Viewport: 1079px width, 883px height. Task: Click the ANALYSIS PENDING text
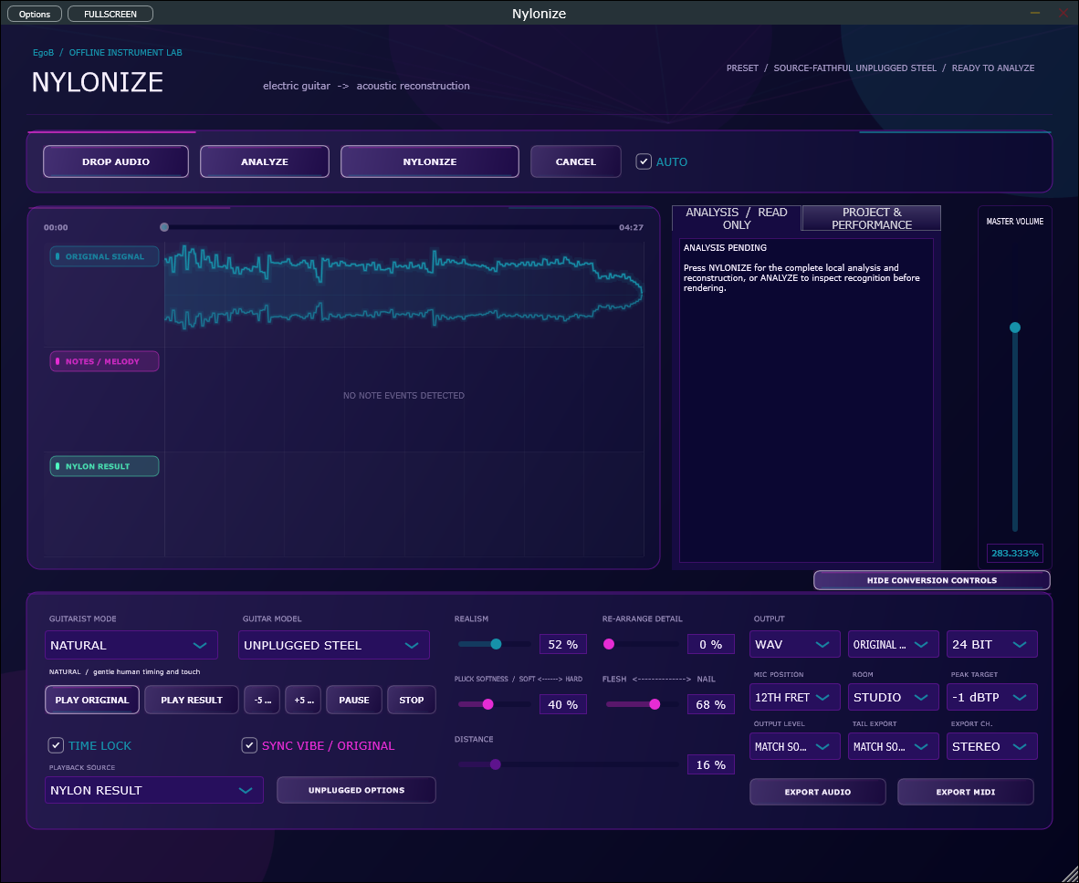(x=726, y=247)
